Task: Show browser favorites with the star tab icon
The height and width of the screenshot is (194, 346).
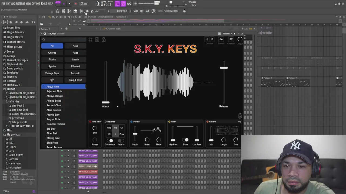Action: click(x=32, y=22)
